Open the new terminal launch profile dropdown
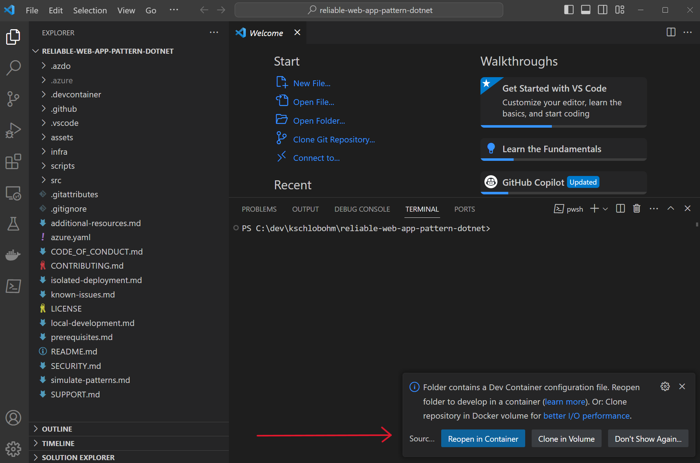This screenshot has height=463, width=700. coord(606,209)
